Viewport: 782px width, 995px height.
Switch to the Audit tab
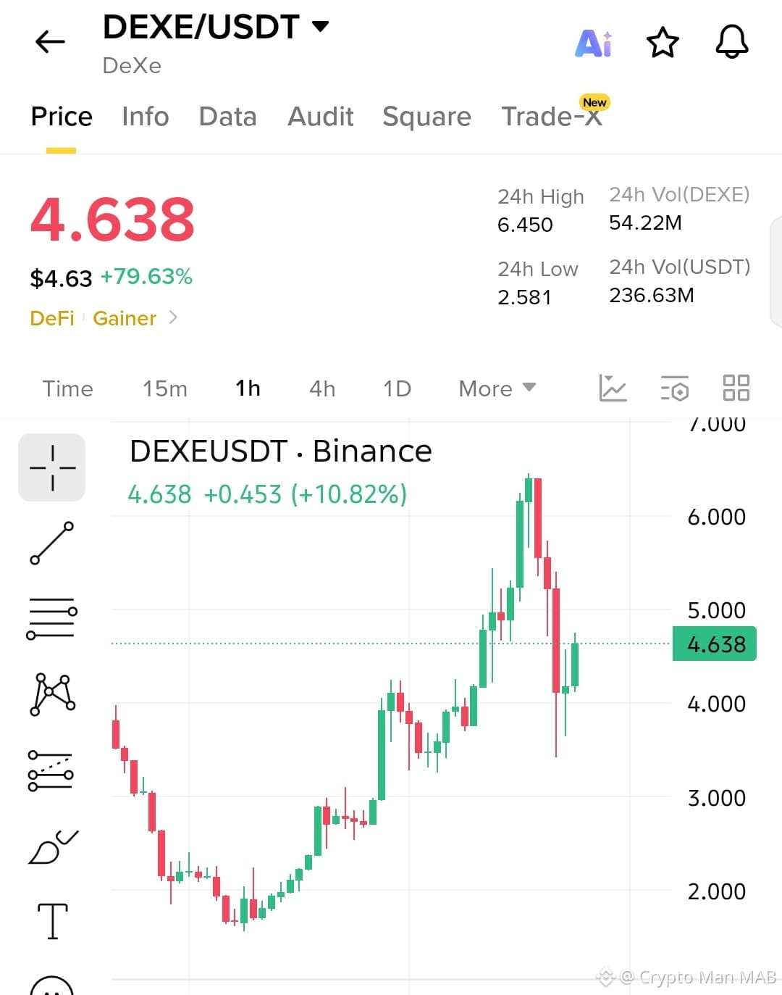click(321, 117)
